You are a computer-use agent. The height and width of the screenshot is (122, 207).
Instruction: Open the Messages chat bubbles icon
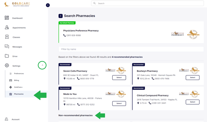(7, 47)
